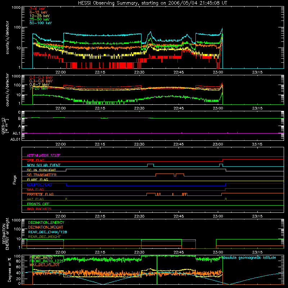The image size is (288, 288).
Task: Click the '22:30' tick under the GOES plot
Action: click(139, 144)
